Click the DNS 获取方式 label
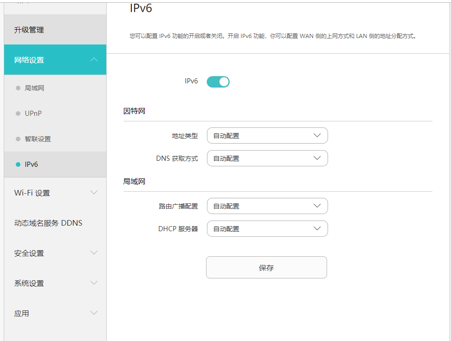451x341 pixels. click(x=177, y=158)
